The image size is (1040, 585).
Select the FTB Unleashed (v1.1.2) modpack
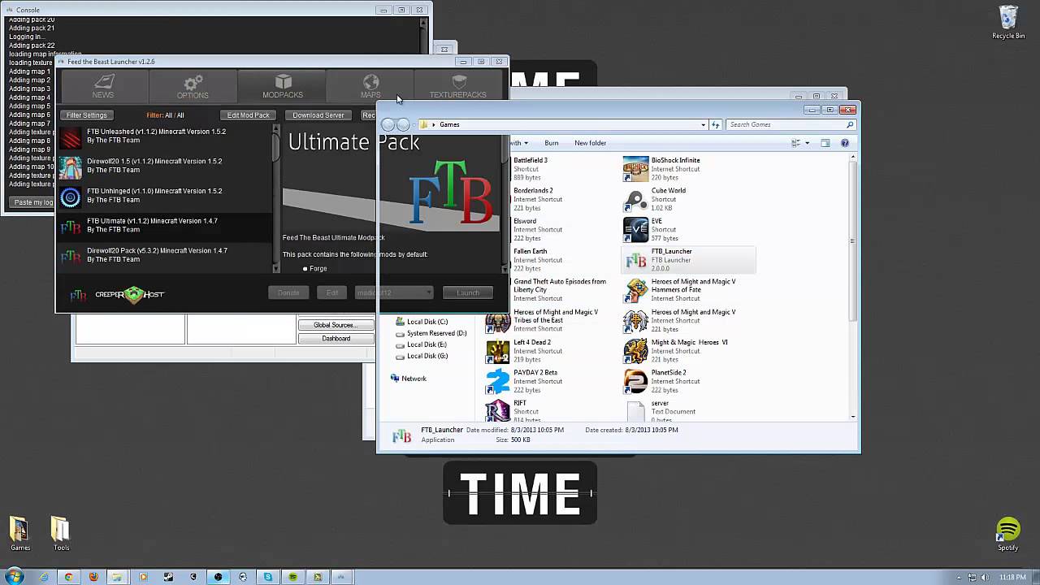(x=166, y=136)
